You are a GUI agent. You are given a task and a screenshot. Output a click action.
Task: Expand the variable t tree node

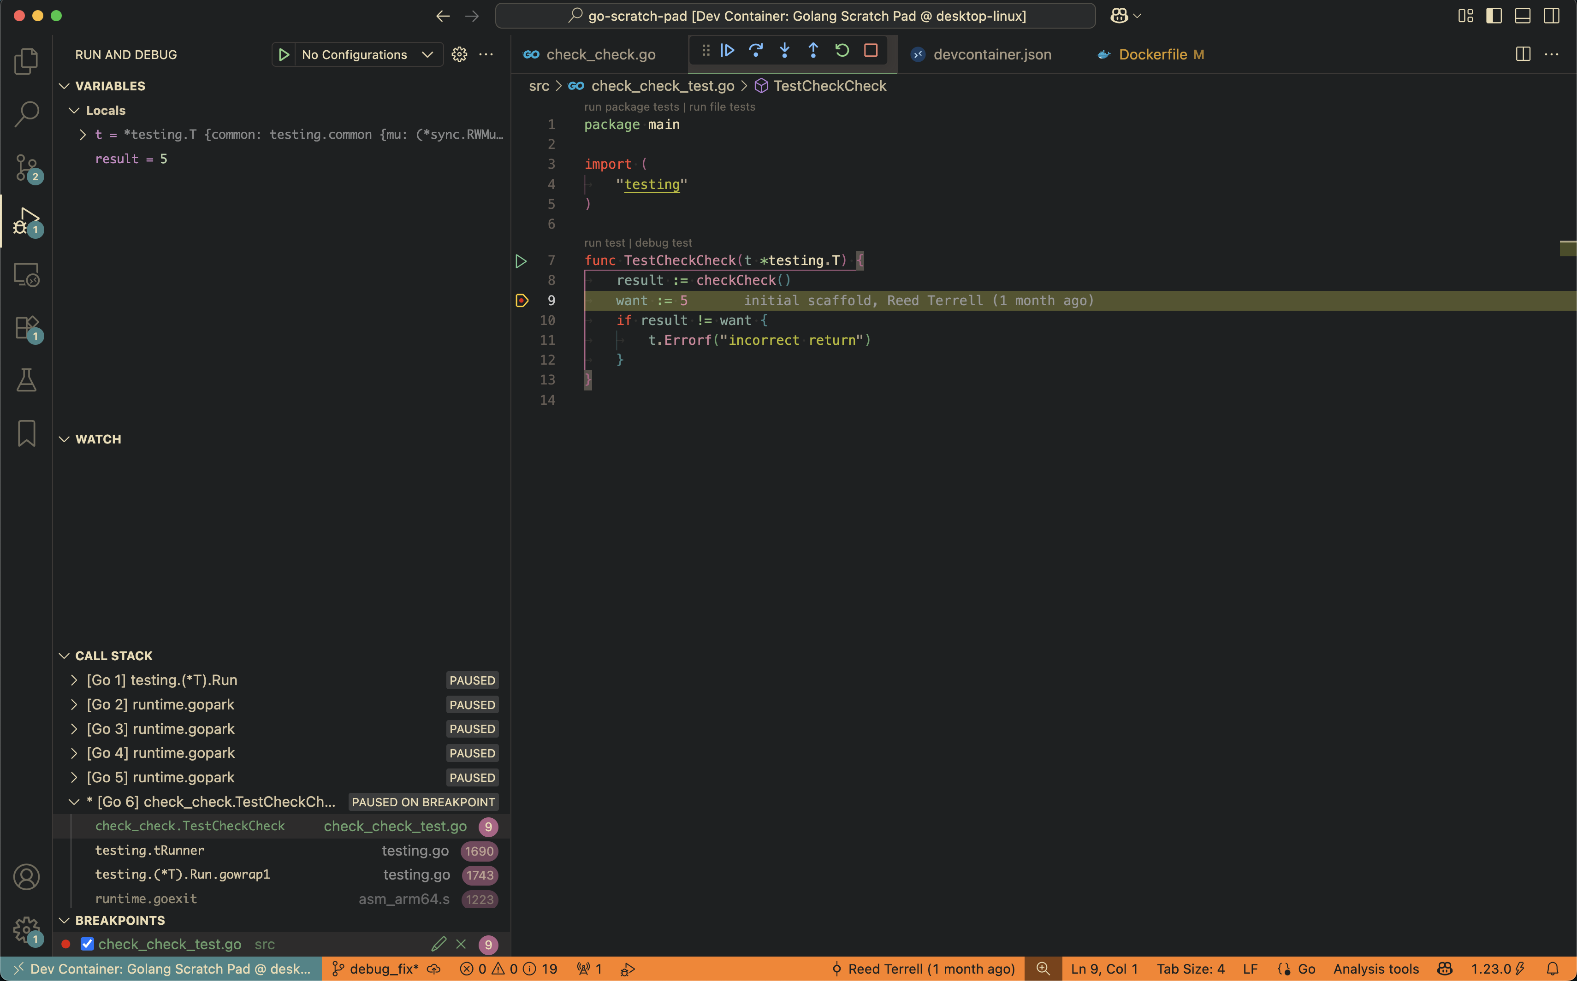[83, 134]
